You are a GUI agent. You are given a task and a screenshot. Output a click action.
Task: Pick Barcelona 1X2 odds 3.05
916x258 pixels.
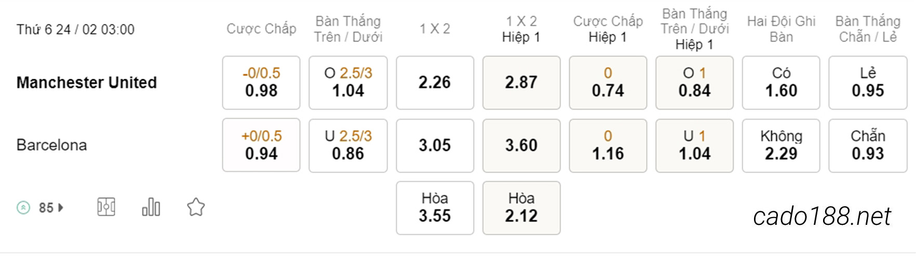coord(435,145)
